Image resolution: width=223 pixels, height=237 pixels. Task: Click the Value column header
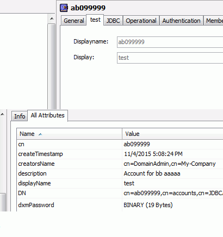pyautogui.click(x=172, y=134)
